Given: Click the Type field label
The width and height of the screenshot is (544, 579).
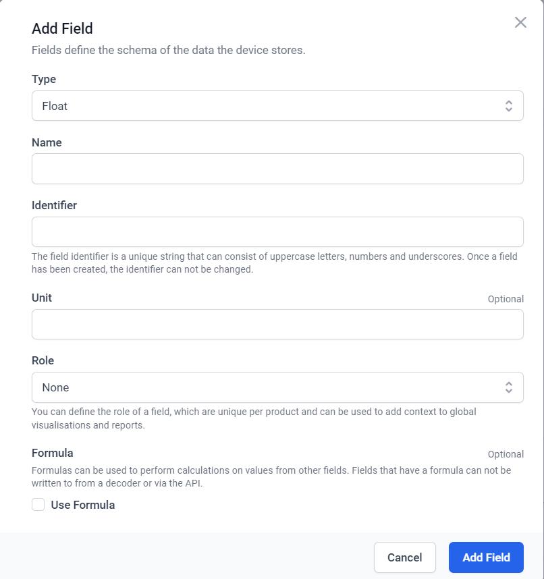Looking at the screenshot, I should [44, 79].
